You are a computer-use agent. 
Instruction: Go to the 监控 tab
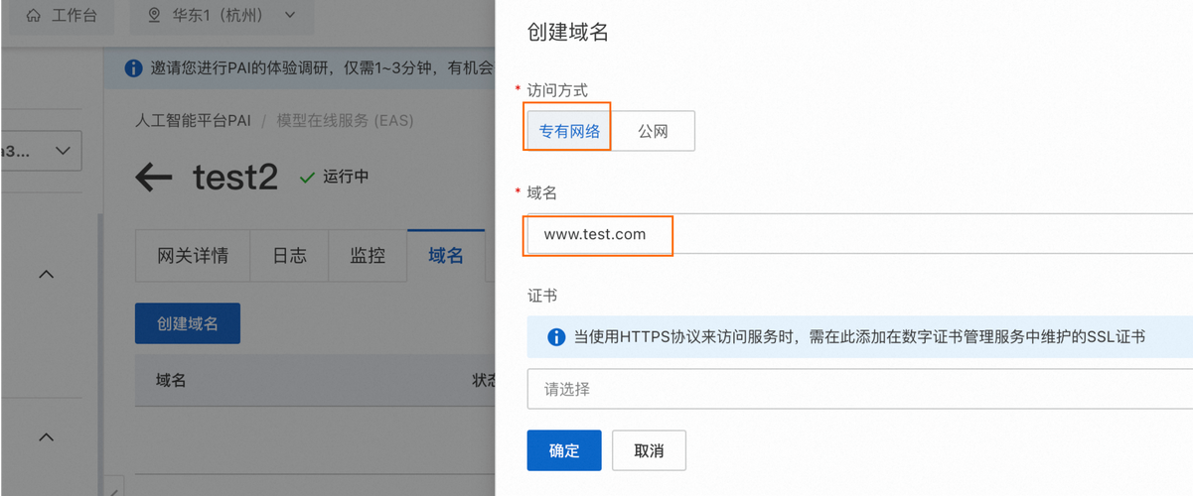coord(368,255)
